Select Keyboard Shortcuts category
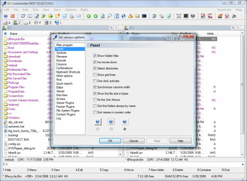Screen dimensions: 247x181 [x=68, y=72]
